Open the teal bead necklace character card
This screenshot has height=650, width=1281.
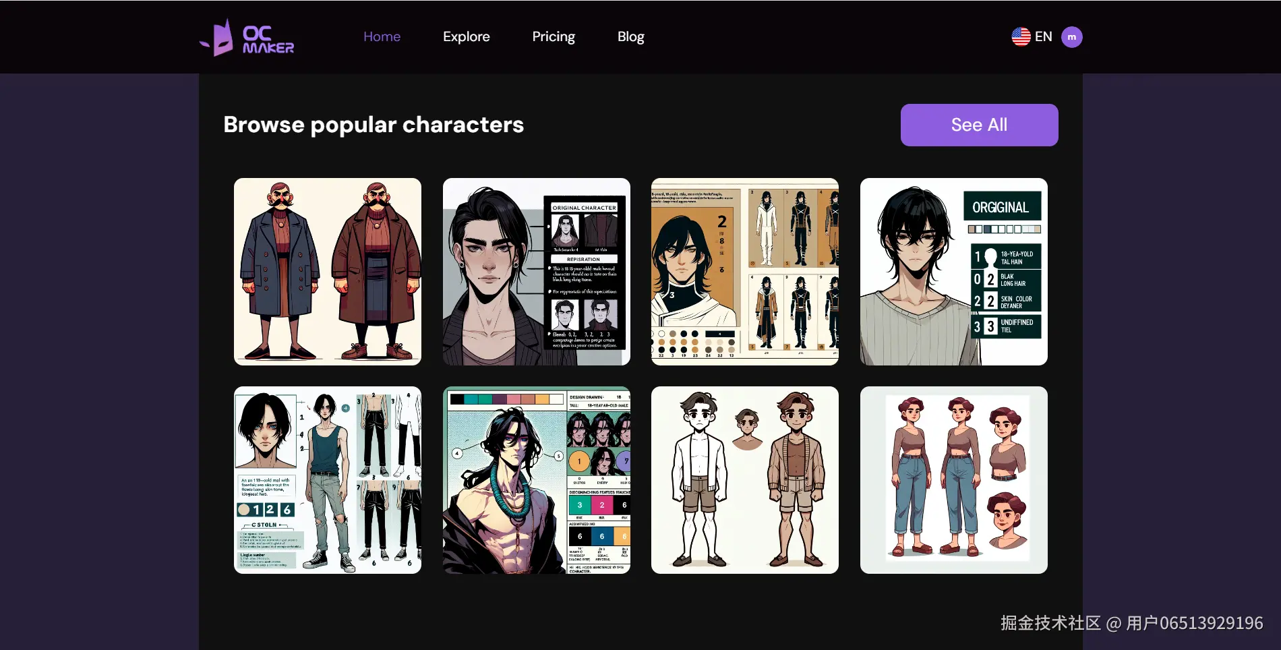(x=536, y=480)
